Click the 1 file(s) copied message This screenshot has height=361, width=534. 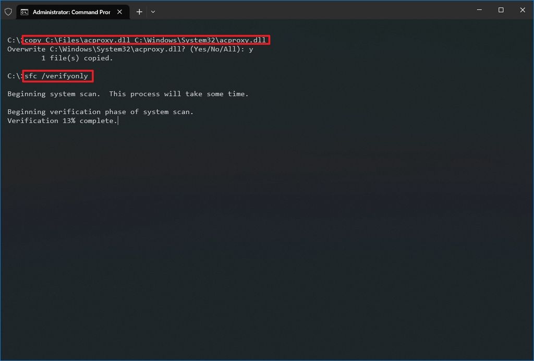(76, 58)
